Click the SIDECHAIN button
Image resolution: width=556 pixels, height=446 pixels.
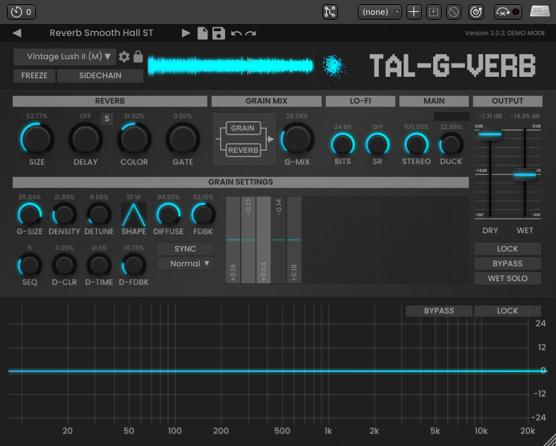click(x=100, y=75)
